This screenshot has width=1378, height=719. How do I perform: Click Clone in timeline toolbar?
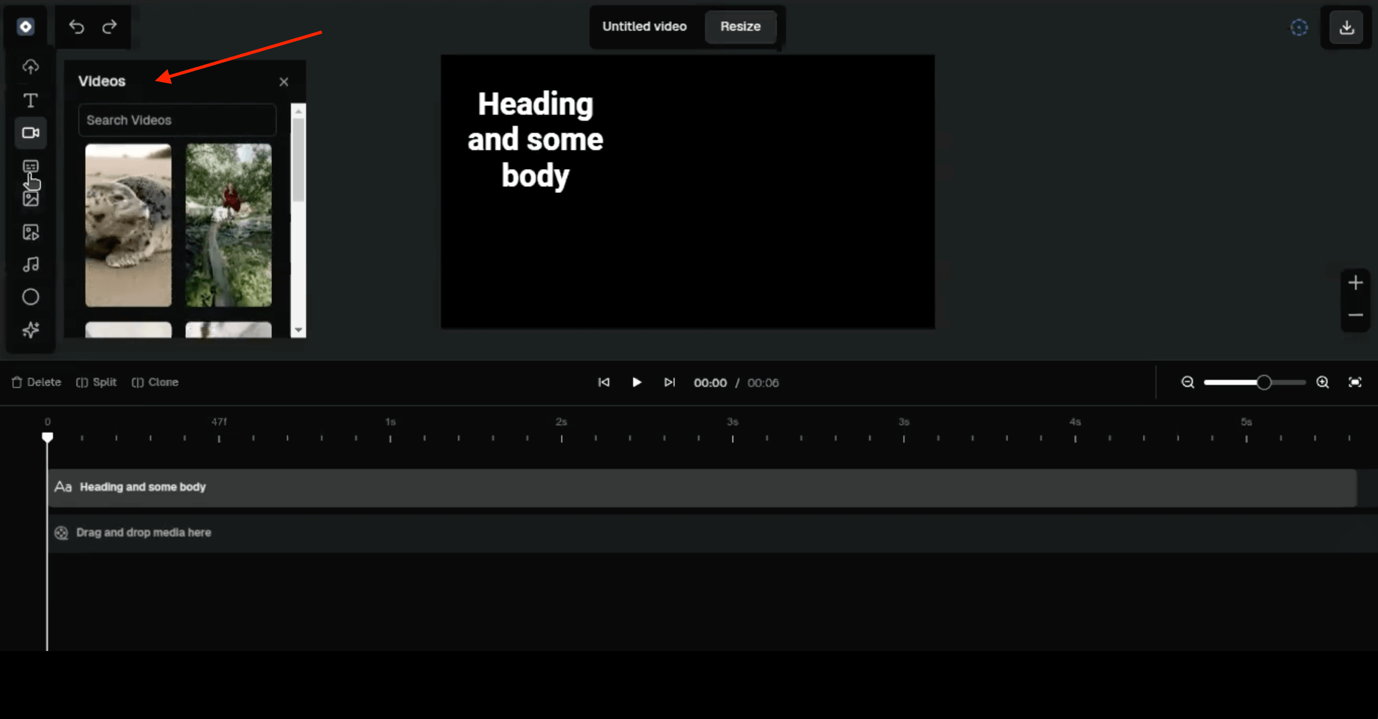pos(155,382)
